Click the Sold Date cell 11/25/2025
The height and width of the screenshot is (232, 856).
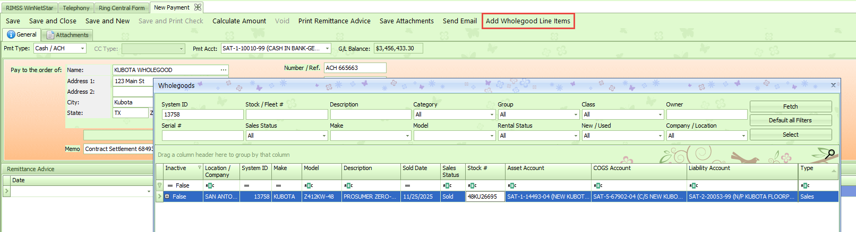420,197
